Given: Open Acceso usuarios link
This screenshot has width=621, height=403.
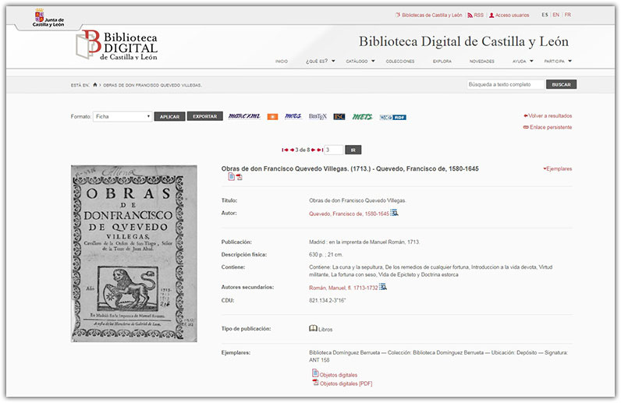Looking at the screenshot, I should tap(509, 15).
